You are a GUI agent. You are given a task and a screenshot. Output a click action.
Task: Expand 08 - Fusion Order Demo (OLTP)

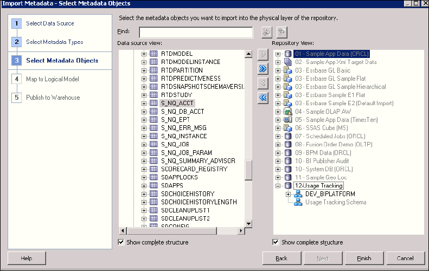point(278,145)
